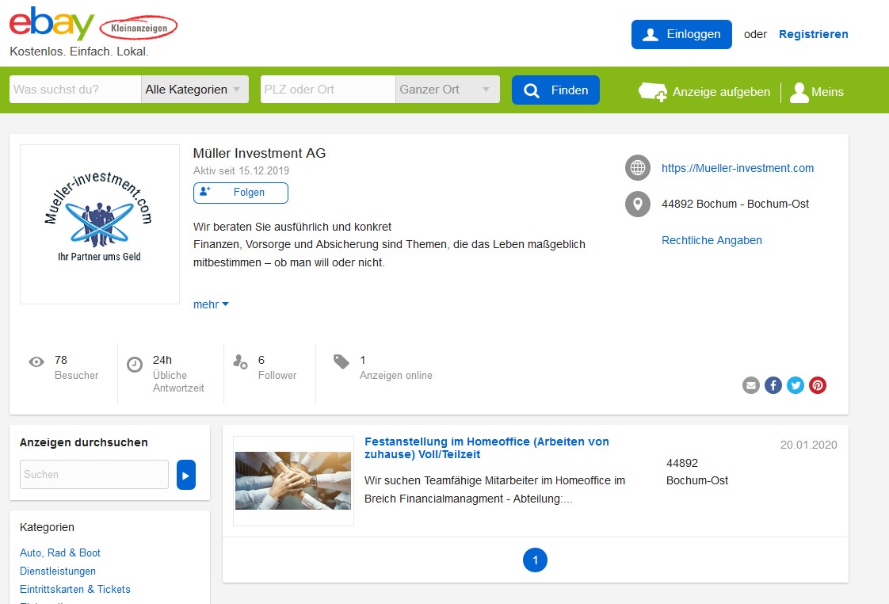
Task: Click page 1 pagination button
Action: (535, 560)
